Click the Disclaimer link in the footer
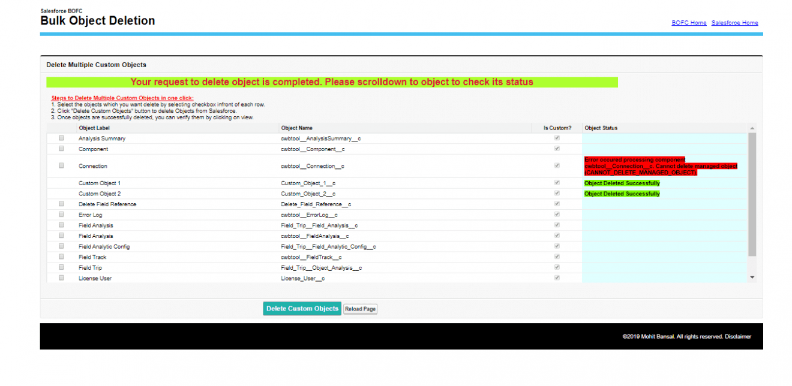Viewport: 792px width, 386px height. pyautogui.click(x=740, y=336)
